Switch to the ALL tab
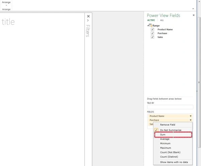This screenshot has width=201, height=166. (162, 20)
